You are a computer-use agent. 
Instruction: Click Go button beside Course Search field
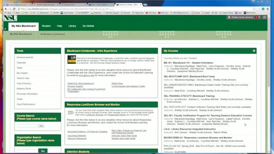42,126
